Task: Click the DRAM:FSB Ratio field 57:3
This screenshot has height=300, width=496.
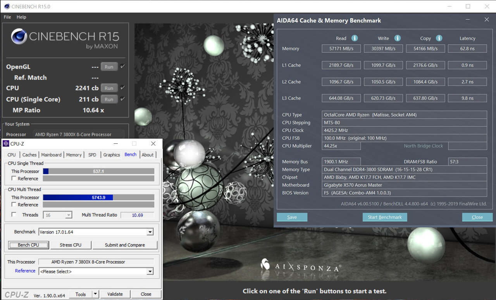Action: click(x=467, y=162)
